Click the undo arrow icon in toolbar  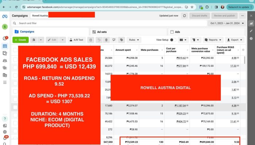click(98, 40)
